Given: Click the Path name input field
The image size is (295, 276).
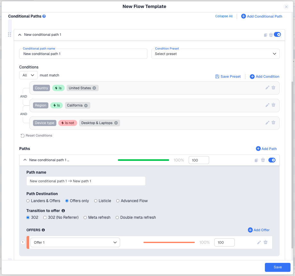Looking at the screenshot, I should (86, 181).
